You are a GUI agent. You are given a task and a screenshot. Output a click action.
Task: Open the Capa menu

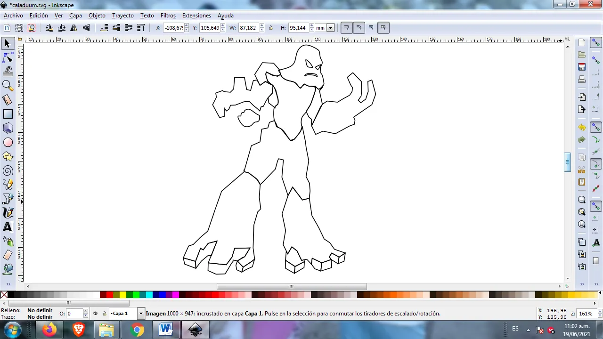coord(75,16)
